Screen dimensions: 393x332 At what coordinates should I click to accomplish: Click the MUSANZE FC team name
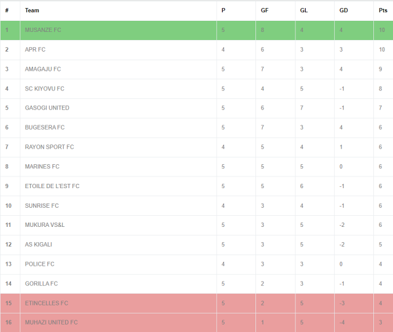(x=43, y=30)
